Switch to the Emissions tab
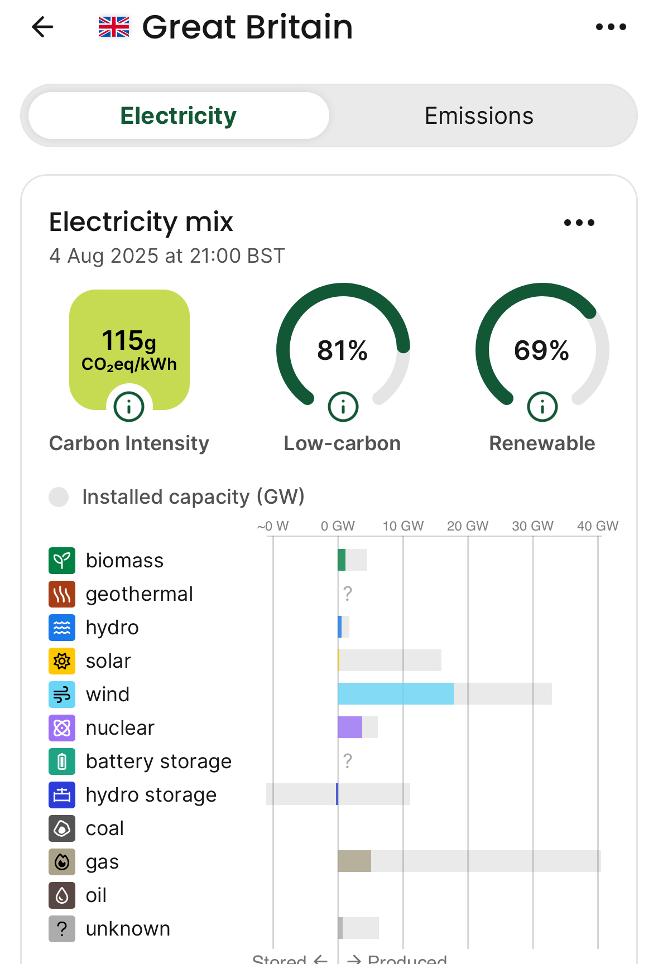The image size is (658, 964). pos(479,116)
